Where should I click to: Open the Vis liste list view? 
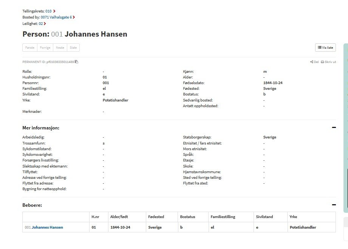[325, 48]
